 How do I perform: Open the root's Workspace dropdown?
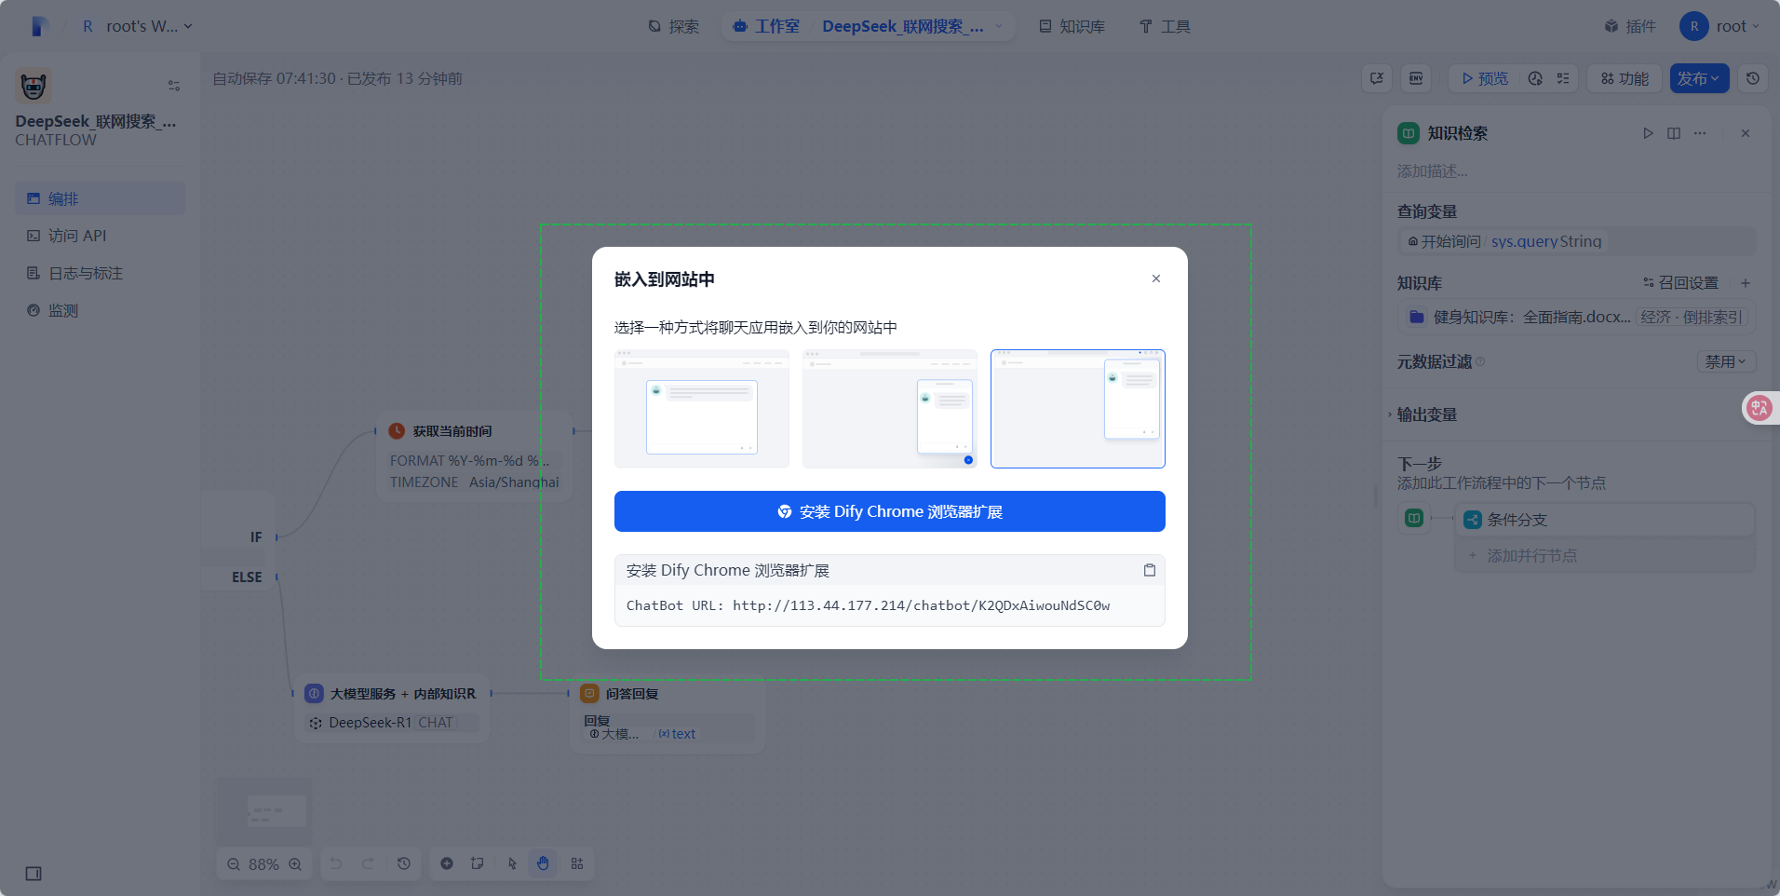137,26
